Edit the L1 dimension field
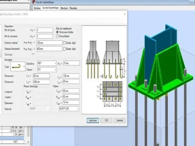195x146 pixels. point(41,76)
